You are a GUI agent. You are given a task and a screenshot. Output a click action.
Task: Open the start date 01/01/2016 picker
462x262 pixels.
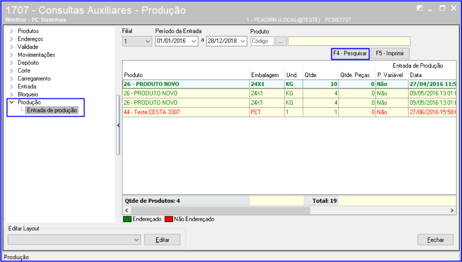[195, 41]
